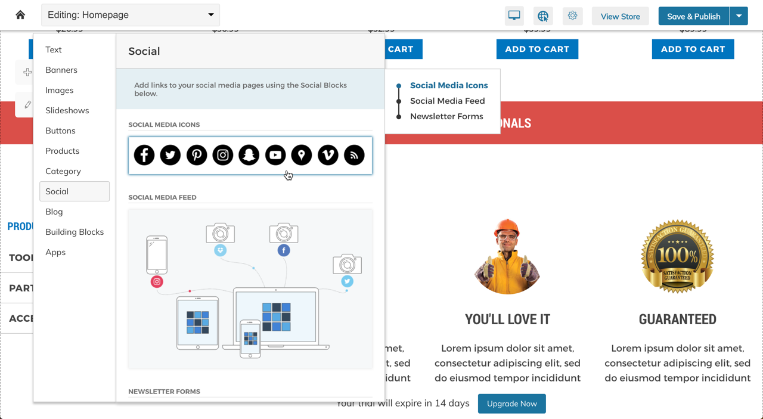Switch to desktop preview icon

click(514, 16)
